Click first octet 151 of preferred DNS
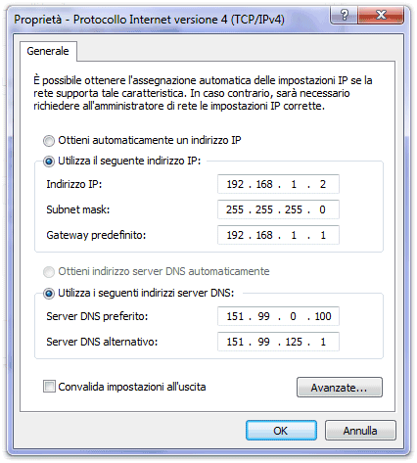 235,316
